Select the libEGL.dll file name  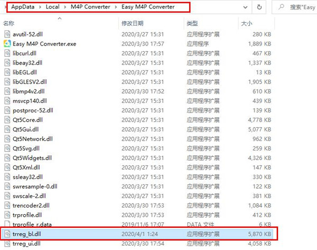point(25,72)
